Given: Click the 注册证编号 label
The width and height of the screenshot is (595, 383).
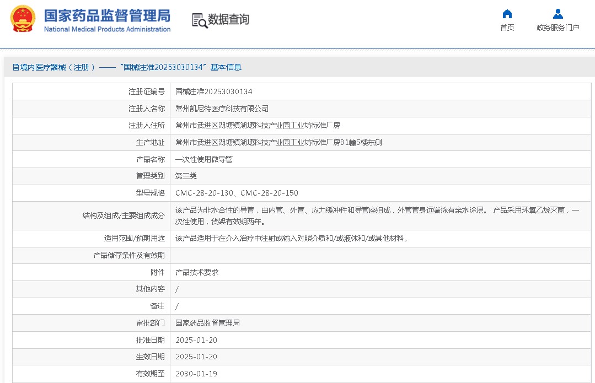Looking at the screenshot, I should [x=147, y=92].
